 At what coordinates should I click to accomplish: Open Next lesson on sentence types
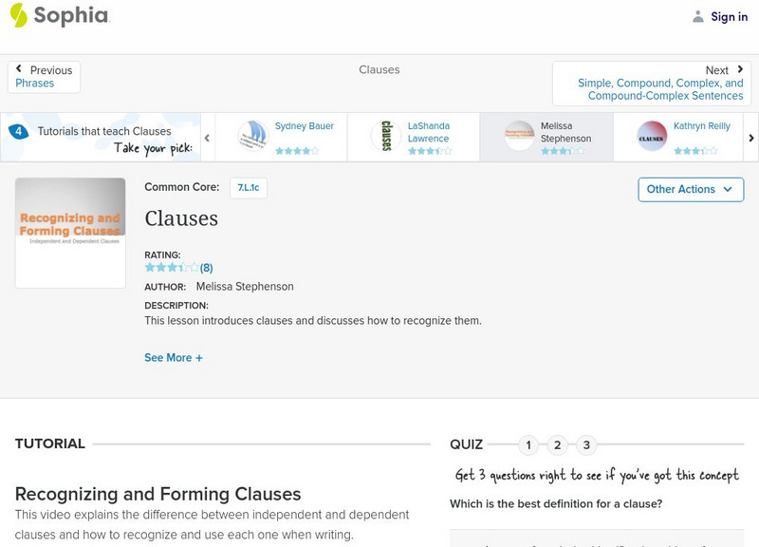(x=652, y=84)
